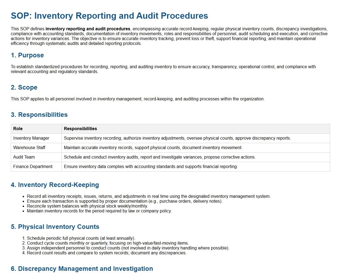The width and height of the screenshot is (341, 273).
Task: Click the bold 'inventory reporting and audit procedures' text
Action: point(88,29)
